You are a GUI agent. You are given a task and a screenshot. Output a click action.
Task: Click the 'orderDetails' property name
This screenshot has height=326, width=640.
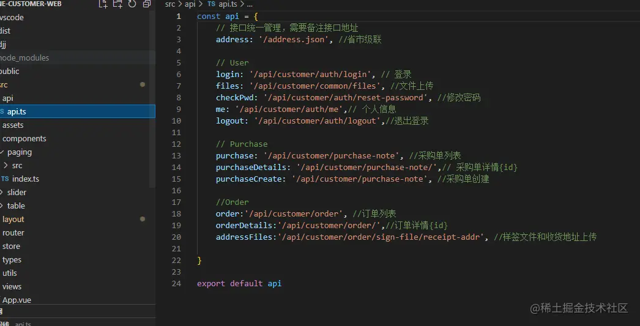tap(244, 225)
